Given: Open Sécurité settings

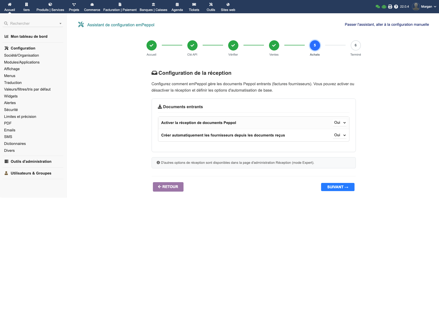Looking at the screenshot, I should click(x=11, y=110).
